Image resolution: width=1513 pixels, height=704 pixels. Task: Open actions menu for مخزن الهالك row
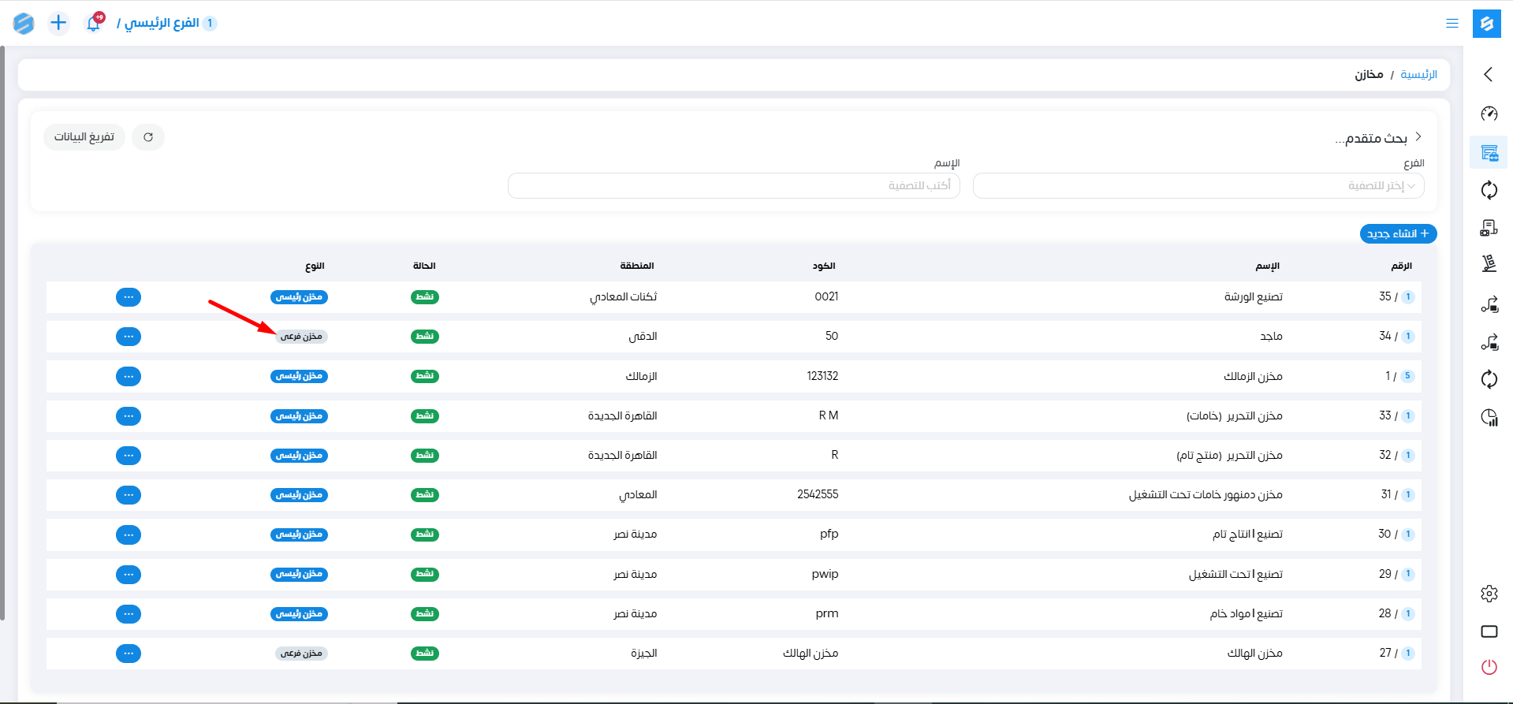click(129, 654)
